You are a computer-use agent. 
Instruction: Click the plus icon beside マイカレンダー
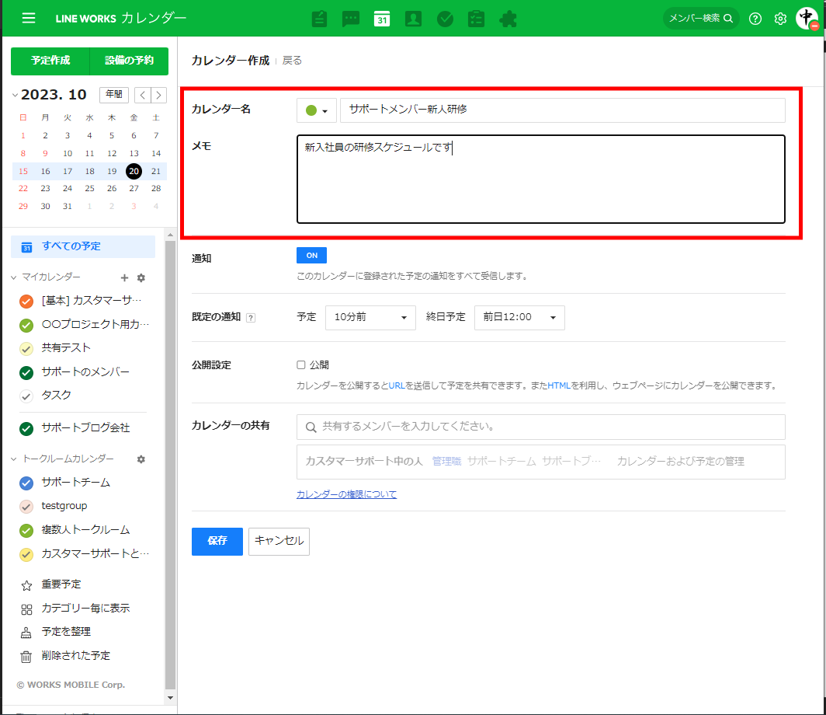point(124,277)
